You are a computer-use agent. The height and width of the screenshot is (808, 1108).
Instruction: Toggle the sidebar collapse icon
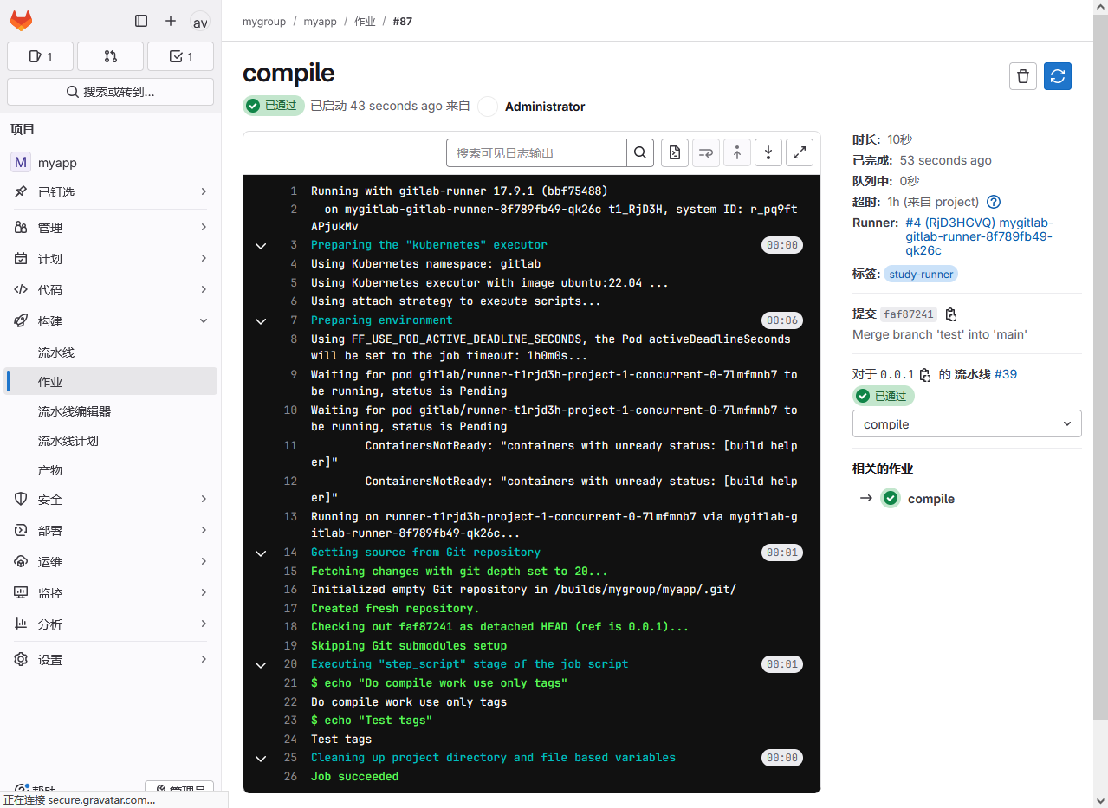141,21
